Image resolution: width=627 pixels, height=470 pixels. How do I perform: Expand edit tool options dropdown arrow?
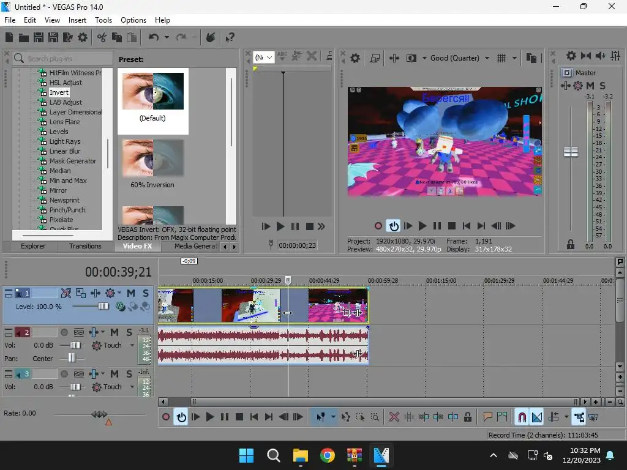333,417
